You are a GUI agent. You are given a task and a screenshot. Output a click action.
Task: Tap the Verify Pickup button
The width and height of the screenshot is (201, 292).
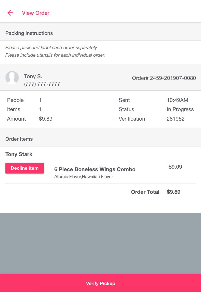(100, 283)
